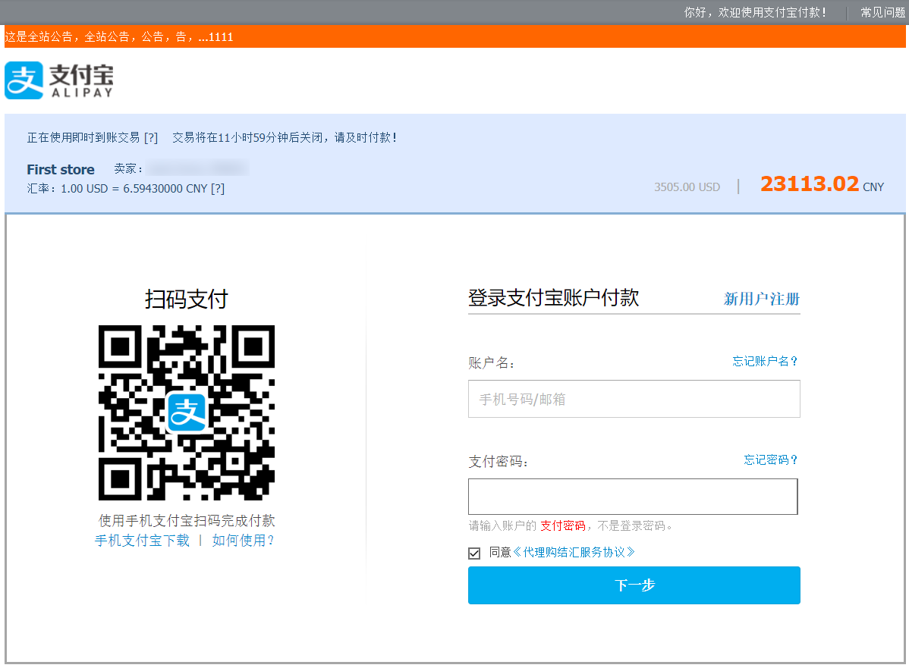Open 《代理购结汇服务协议》 agreement link
909x668 pixels.
coord(574,553)
